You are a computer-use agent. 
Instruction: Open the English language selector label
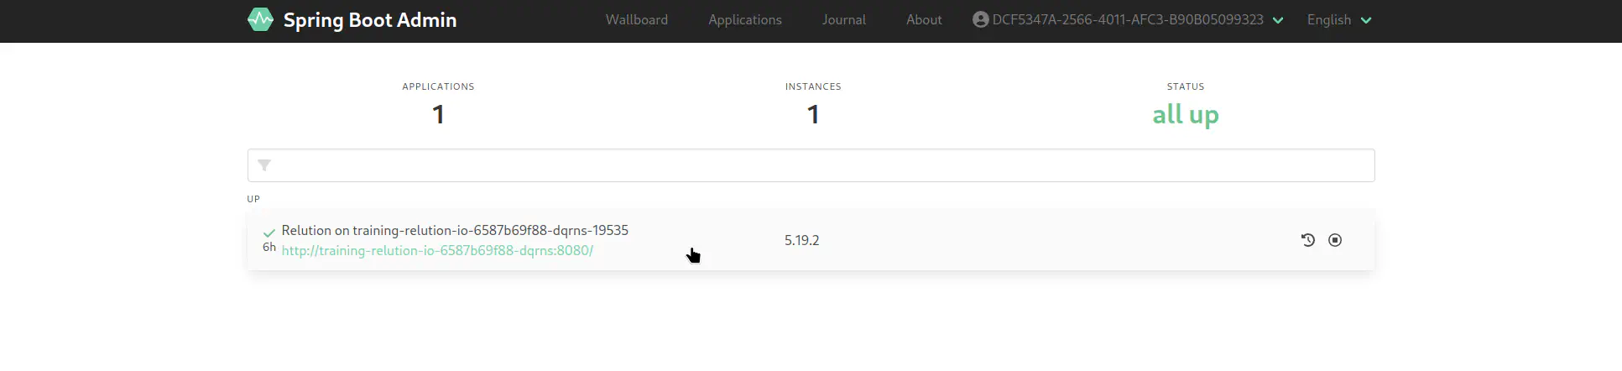[x=1328, y=20]
